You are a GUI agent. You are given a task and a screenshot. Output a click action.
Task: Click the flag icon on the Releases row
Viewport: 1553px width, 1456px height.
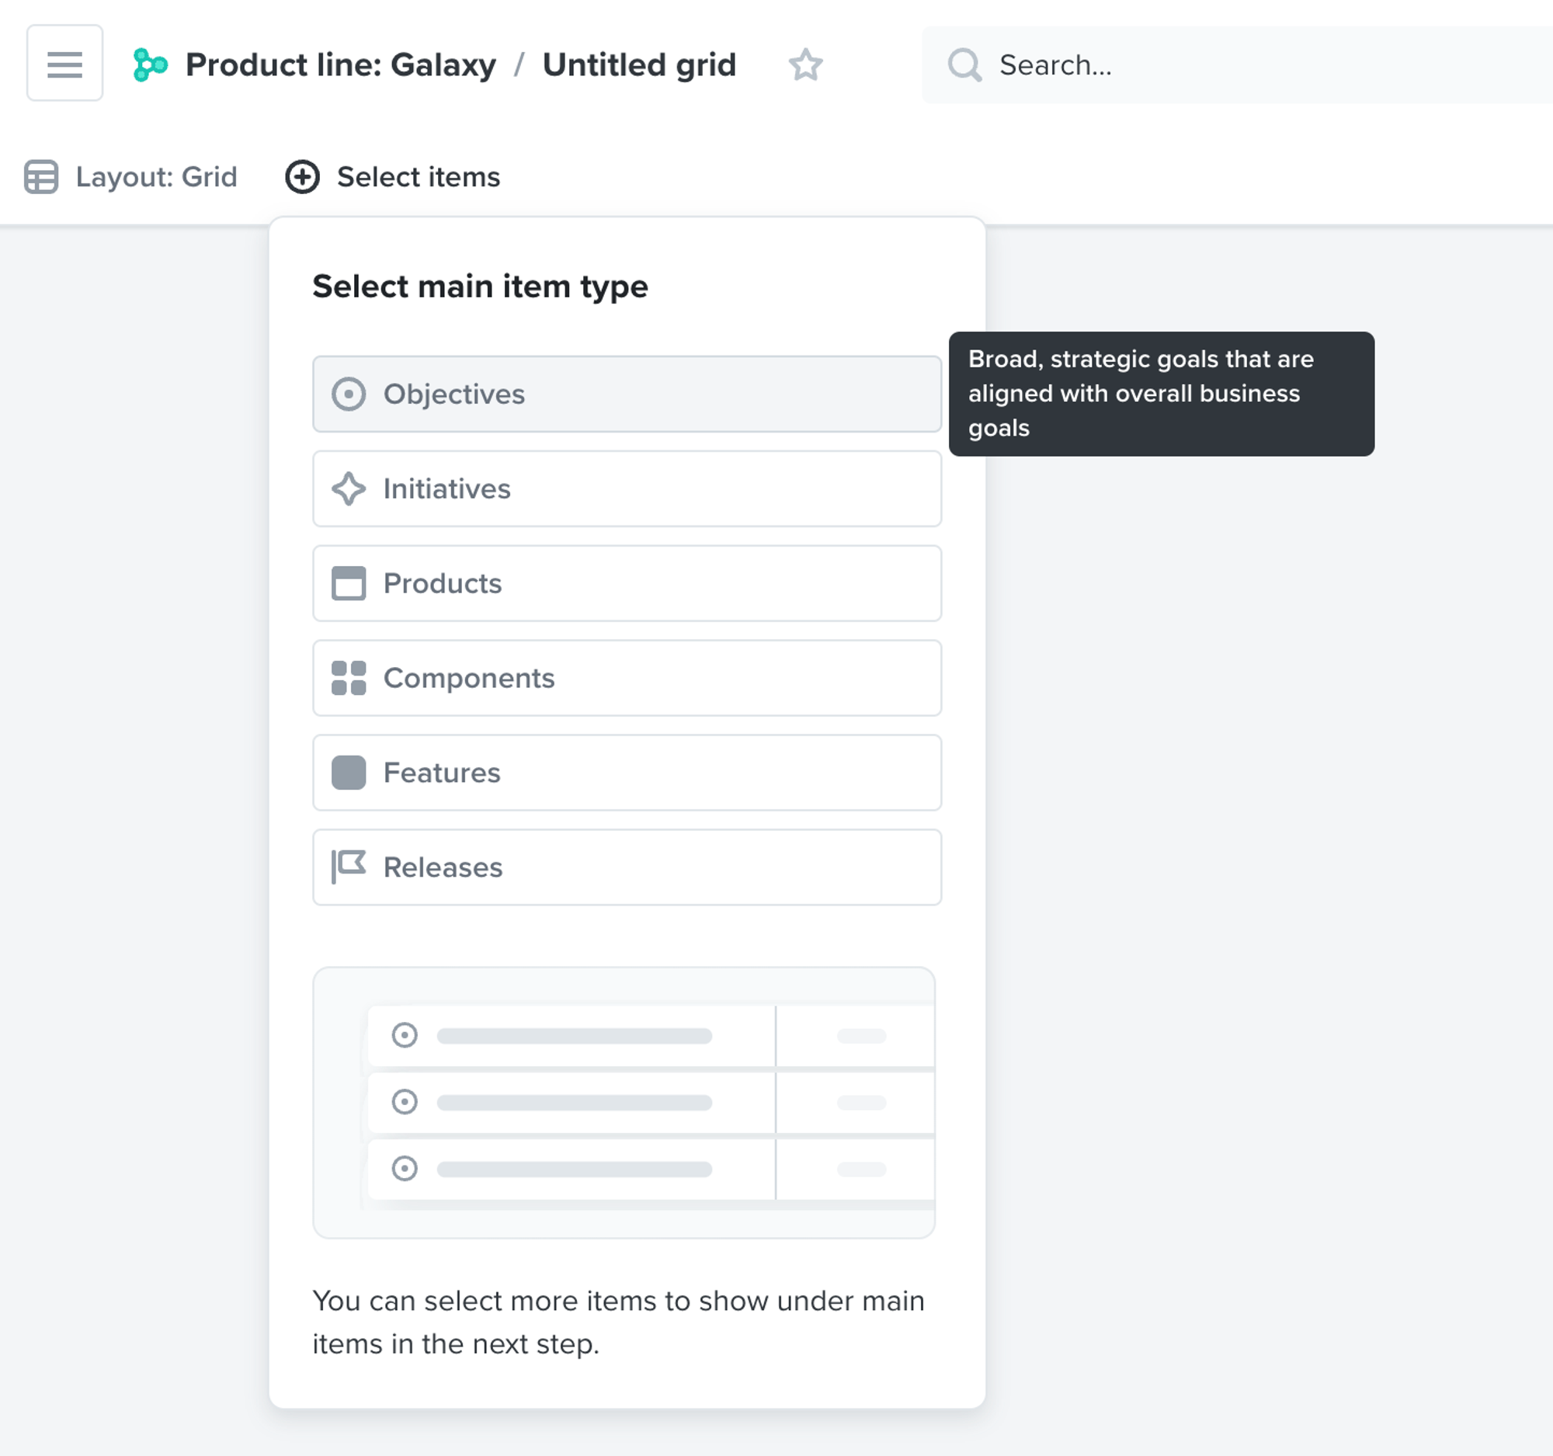[x=349, y=867]
